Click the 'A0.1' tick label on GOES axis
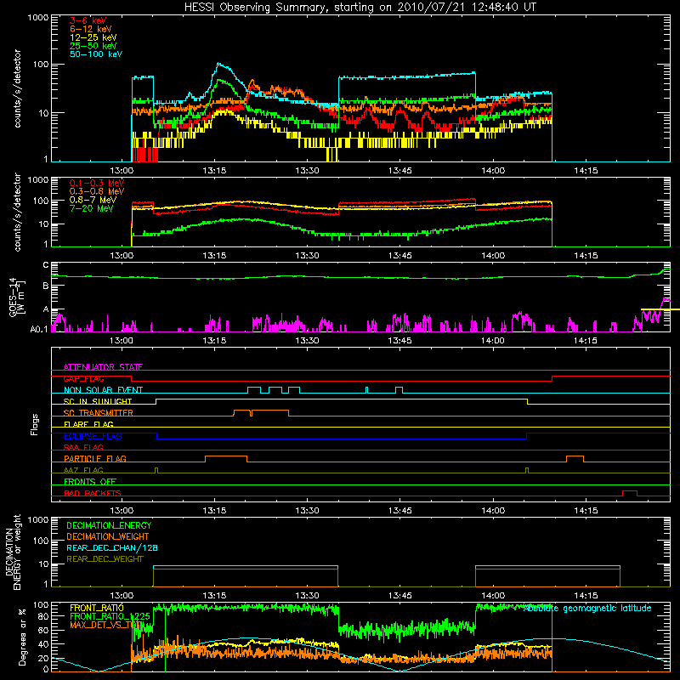The height and width of the screenshot is (680, 680). coord(38,330)
